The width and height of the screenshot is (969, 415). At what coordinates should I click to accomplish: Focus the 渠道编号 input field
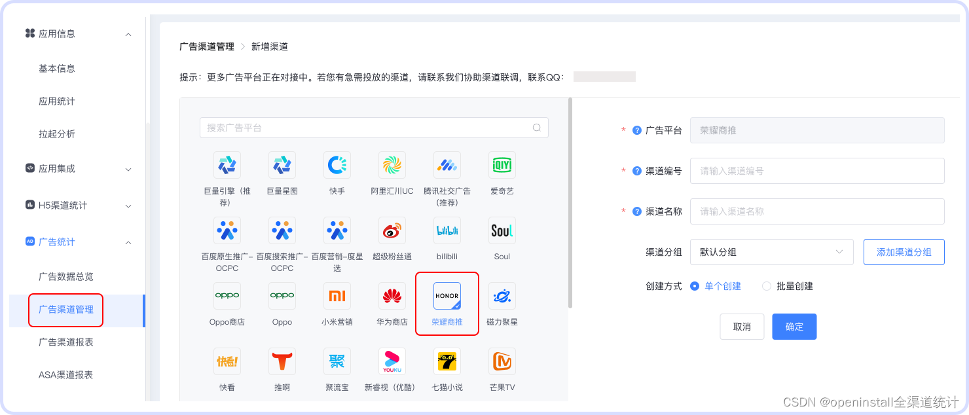click(x=817, y=171)
